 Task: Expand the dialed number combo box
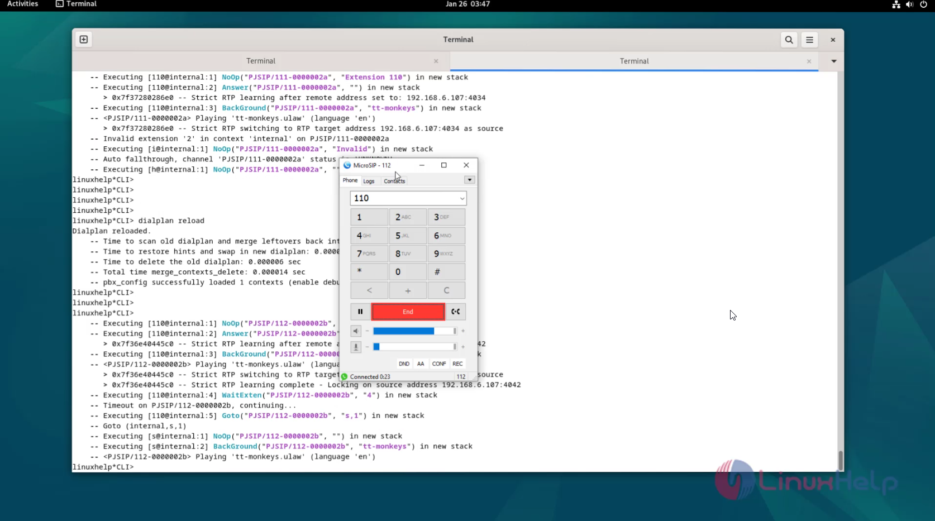click(x=462, y=198)
